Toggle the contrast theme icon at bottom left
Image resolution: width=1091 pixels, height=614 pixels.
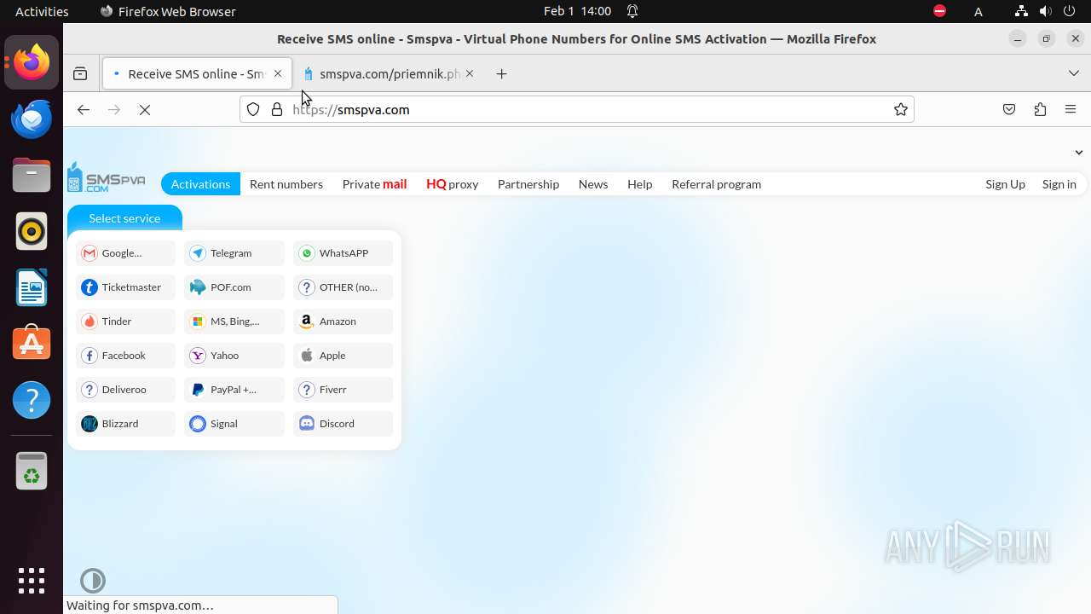point(93,581)
